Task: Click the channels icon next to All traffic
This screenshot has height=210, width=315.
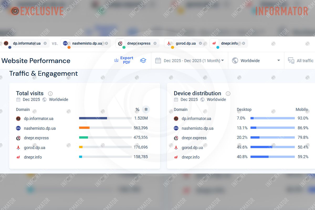Action: (291, 60)
